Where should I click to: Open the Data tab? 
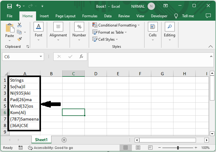(x=108, y=16)
